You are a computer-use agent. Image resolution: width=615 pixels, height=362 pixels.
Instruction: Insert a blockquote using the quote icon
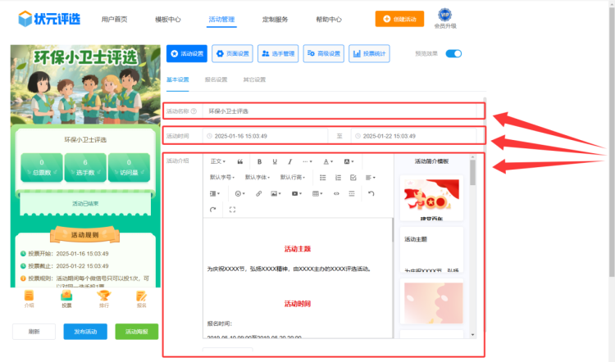240,161
